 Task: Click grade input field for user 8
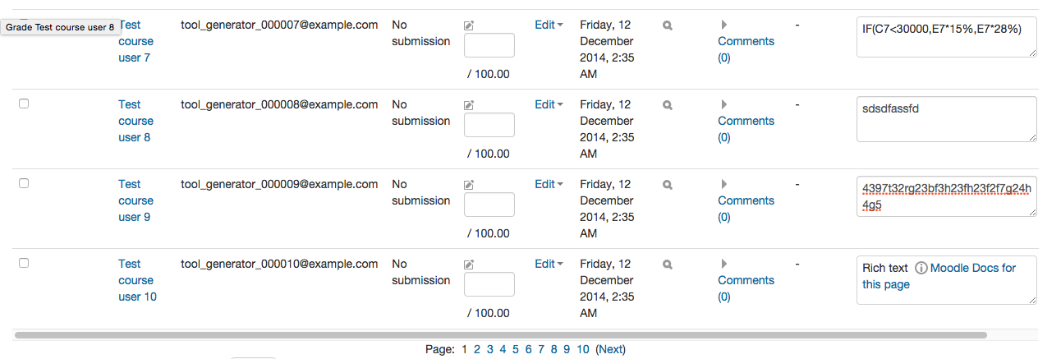point(489,125)
